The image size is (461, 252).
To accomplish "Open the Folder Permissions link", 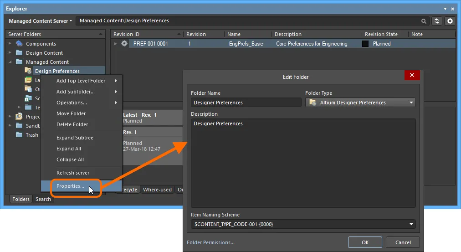I will 210,242.
